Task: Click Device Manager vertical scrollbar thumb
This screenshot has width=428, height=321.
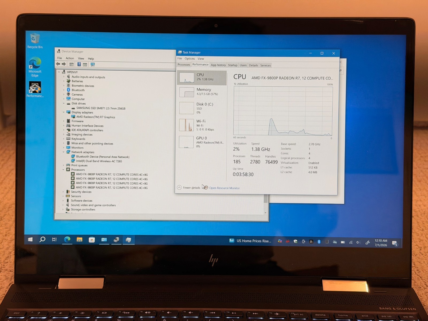Action: pyautogui.click(x=266, y=198)
